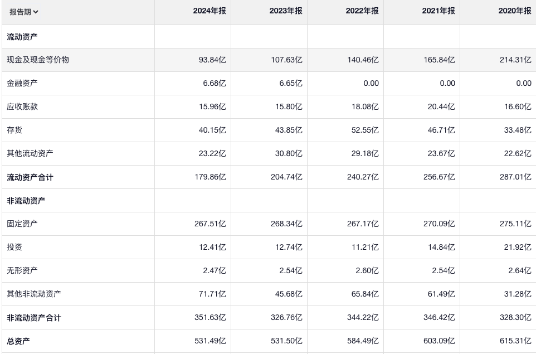The image size is (536, 354).
Task: Click the 2020 total assets value 615.31亿
Action: (x=516, y=341)
